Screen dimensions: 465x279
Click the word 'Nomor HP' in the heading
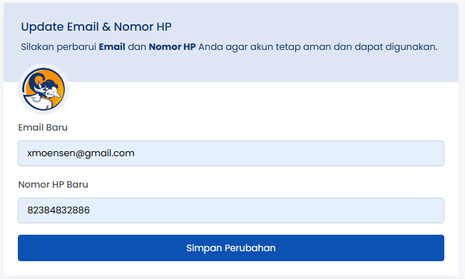point(143,26)
